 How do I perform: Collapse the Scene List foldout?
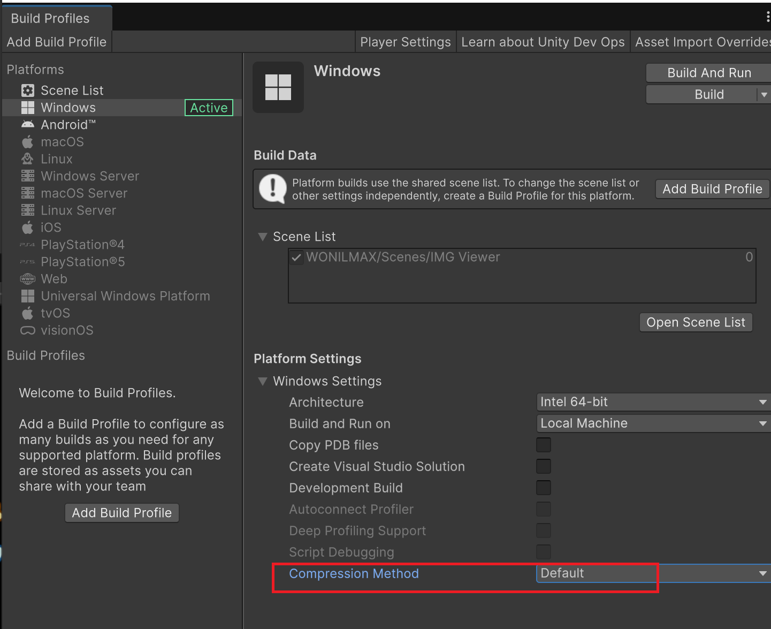pos(263,237)
